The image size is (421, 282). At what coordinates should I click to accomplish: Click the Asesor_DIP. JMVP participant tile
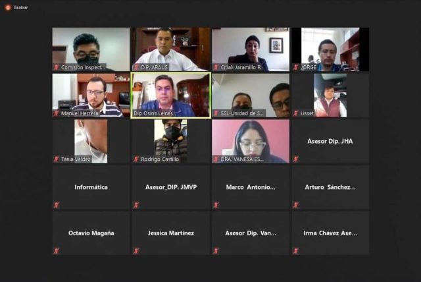pos(171,187)
